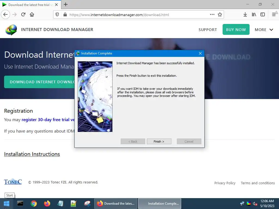Launch Google Chrome from taskbar
Image resolution: width=279 pixels, height=209 pixels.
coord(34,204)
